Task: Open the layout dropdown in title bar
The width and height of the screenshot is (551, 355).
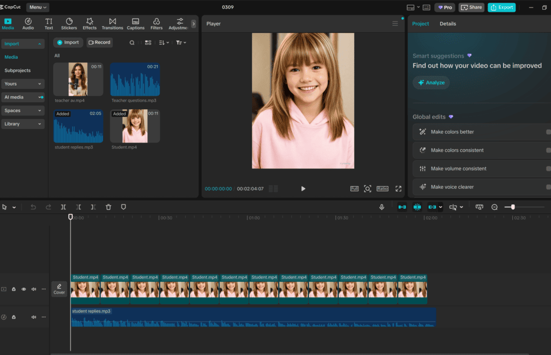Action: (x=418, y=8)
